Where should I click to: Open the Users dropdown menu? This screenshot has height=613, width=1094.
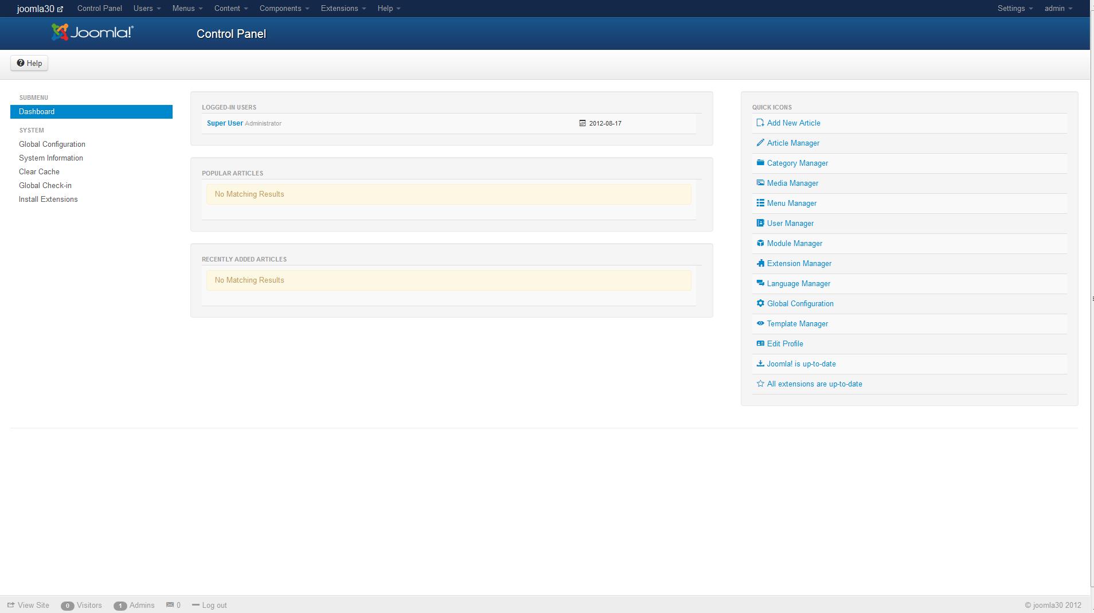tap(147, 8)
